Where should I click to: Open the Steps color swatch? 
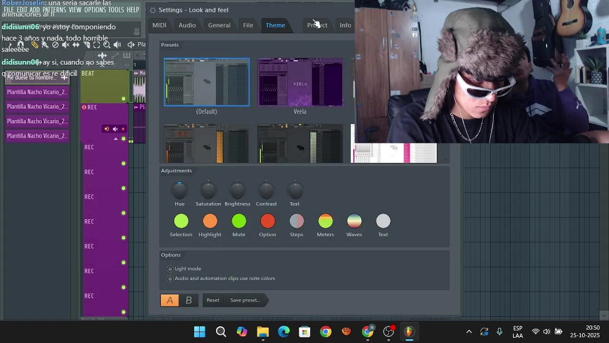(297, 221)
